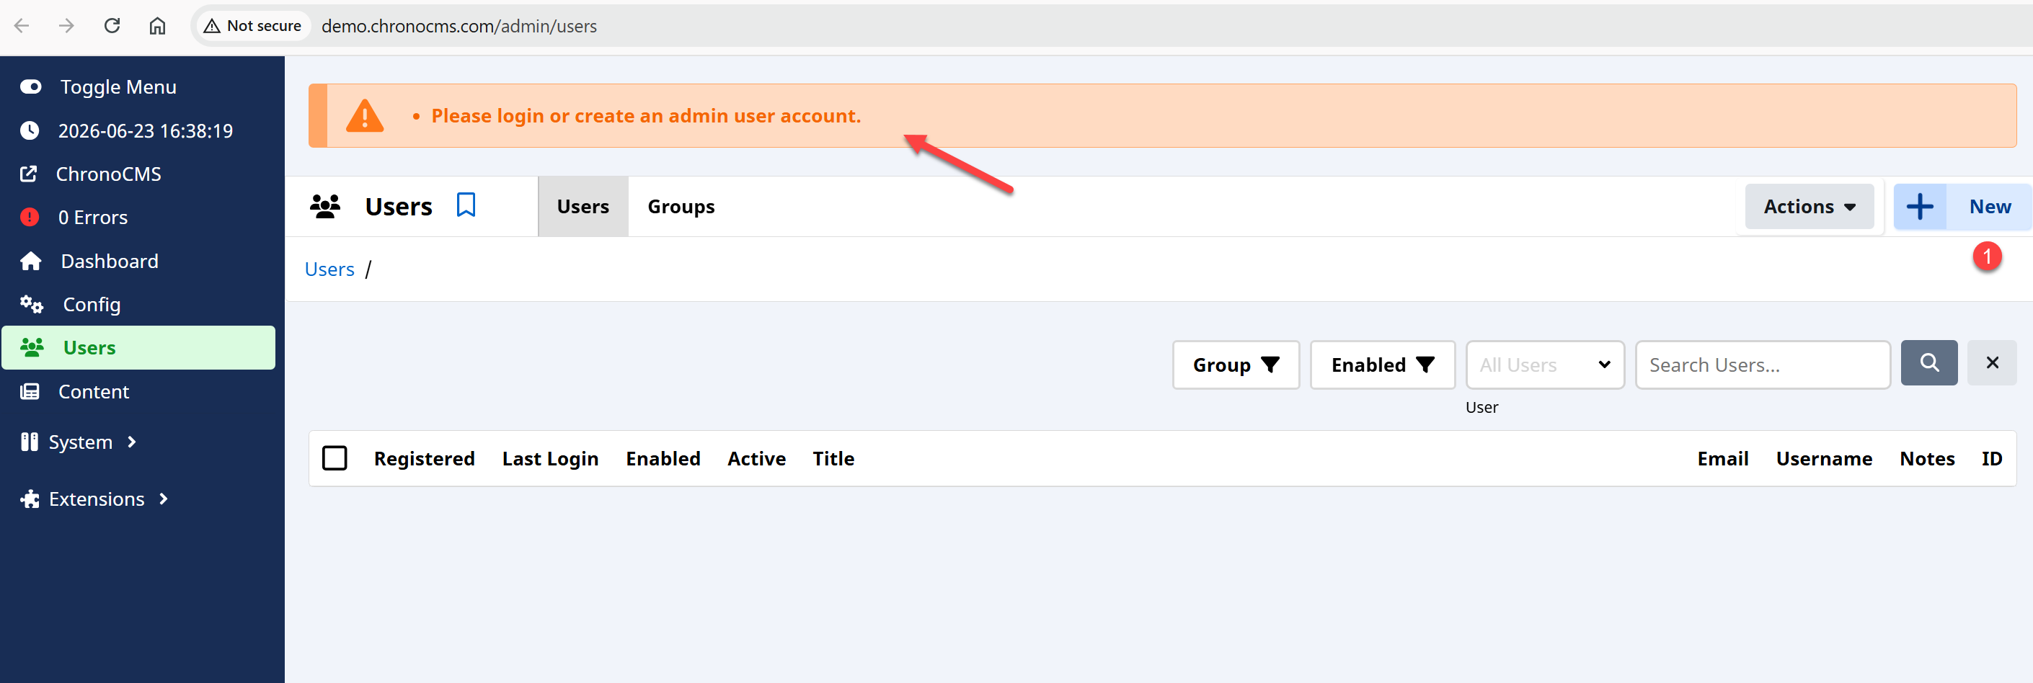Click the Extensions puzzle icon
The image size is (2033, 683).
[x=30, y=499]
